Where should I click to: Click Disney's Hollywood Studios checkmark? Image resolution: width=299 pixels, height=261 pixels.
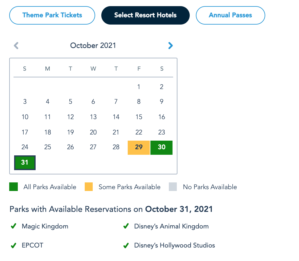tap(126, 245)
